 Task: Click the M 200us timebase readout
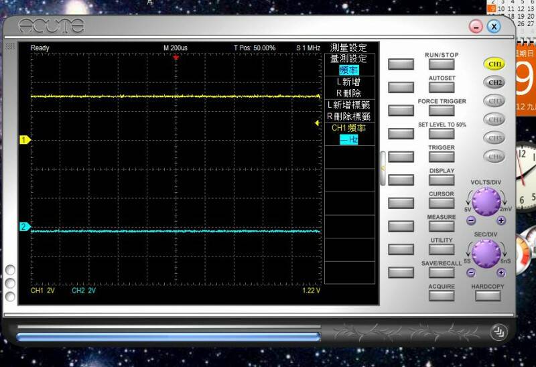(x=176, y=48)
